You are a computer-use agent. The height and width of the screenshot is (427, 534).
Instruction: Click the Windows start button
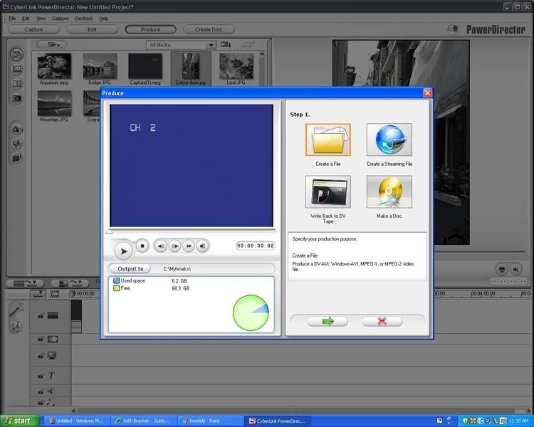pyautogui.click(x=19, y=421)
